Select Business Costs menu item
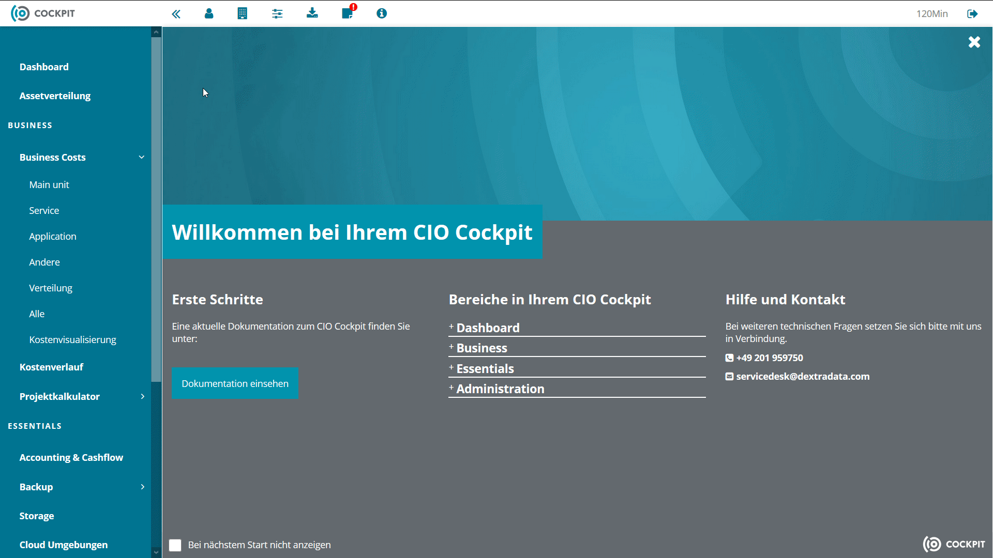The width and height of the screenshot is (993, 558). coord(52,157)
